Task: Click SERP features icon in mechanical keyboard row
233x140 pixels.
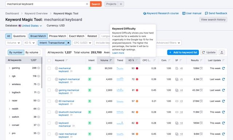Action: tap(177, 68)
